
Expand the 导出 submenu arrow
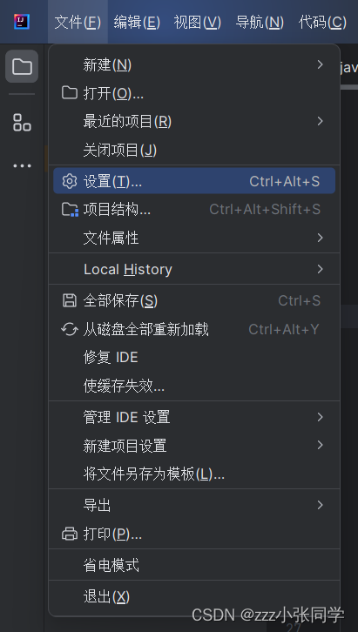point(320,505)
